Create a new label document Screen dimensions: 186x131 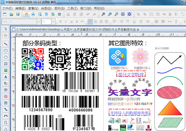pos(5,14)
